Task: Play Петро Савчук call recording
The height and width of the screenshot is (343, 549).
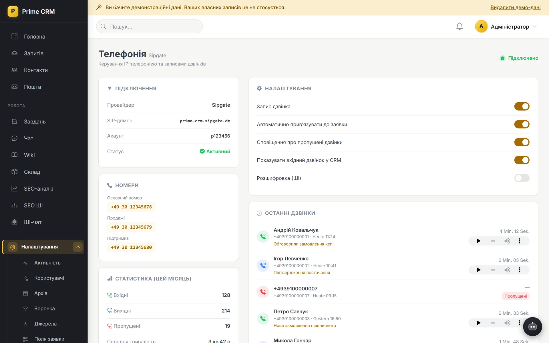Action: pyautogui.click(x=479, y=323)
